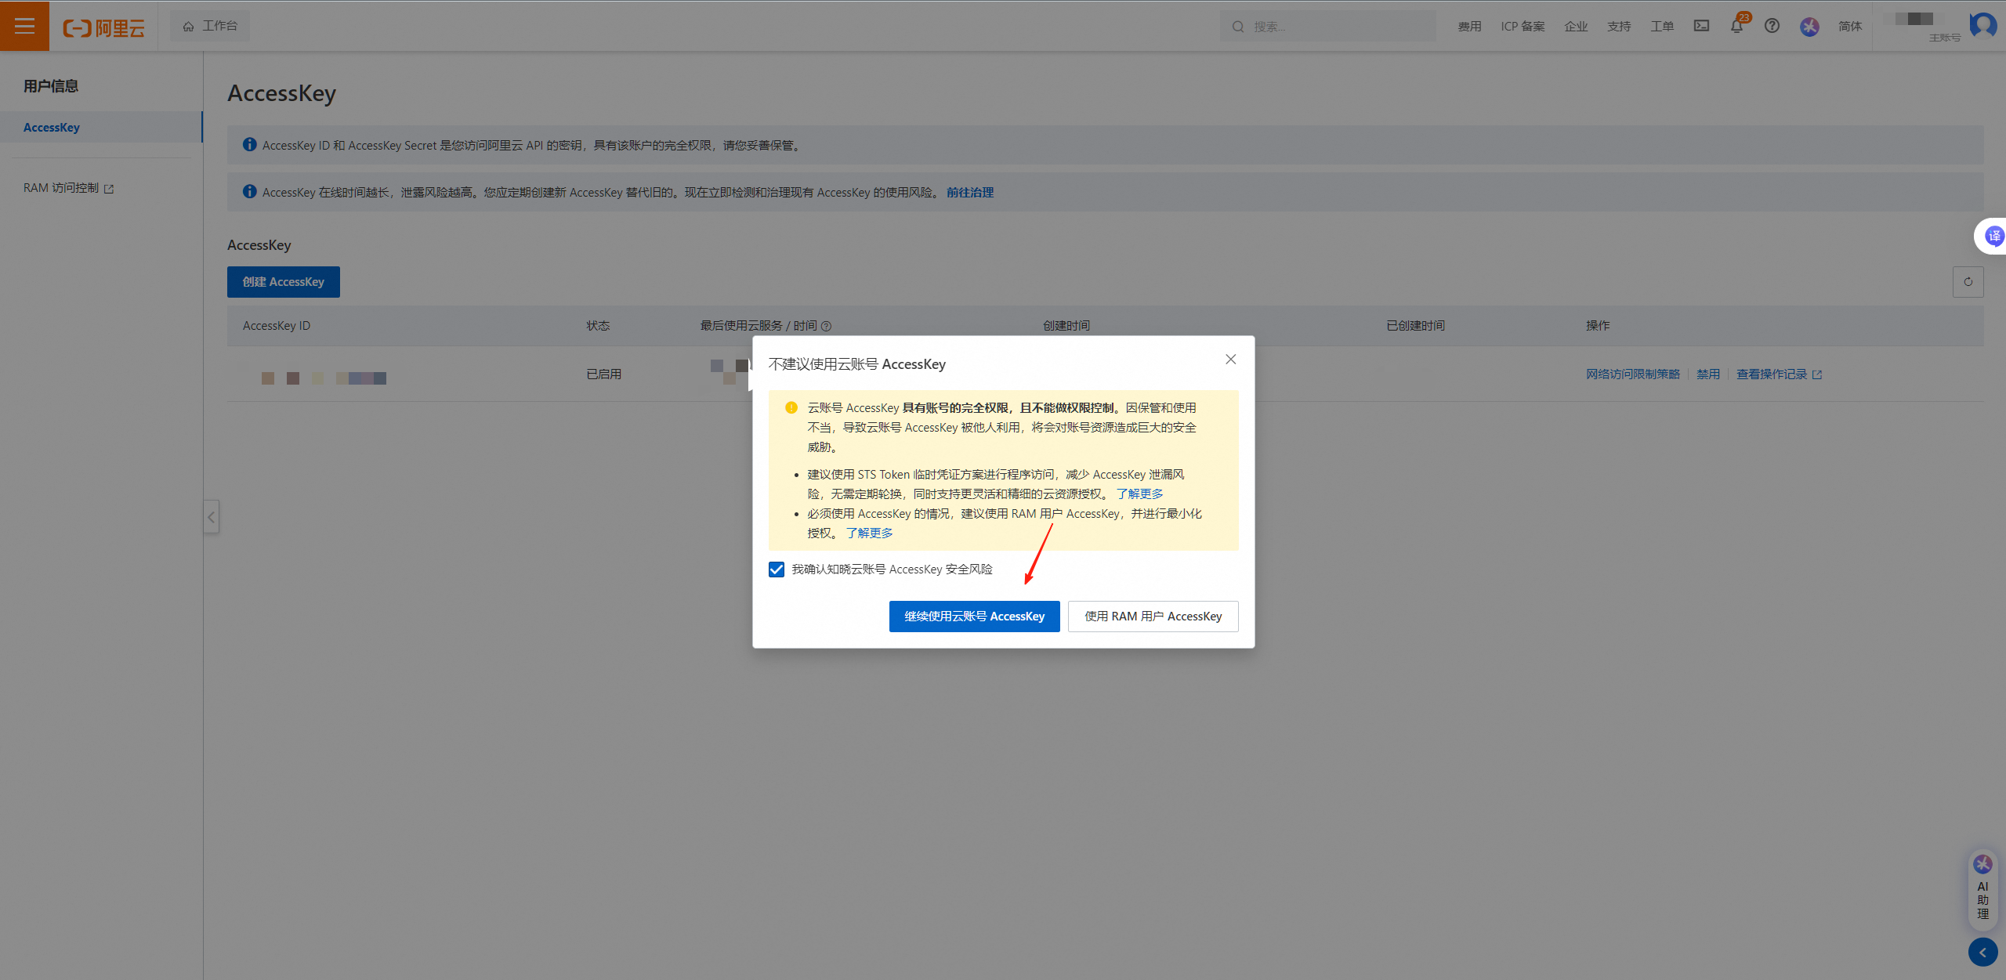Click the 状态 column header
Image resolution: width=2006 pixels, height=980 pixels.
point(598,326)
